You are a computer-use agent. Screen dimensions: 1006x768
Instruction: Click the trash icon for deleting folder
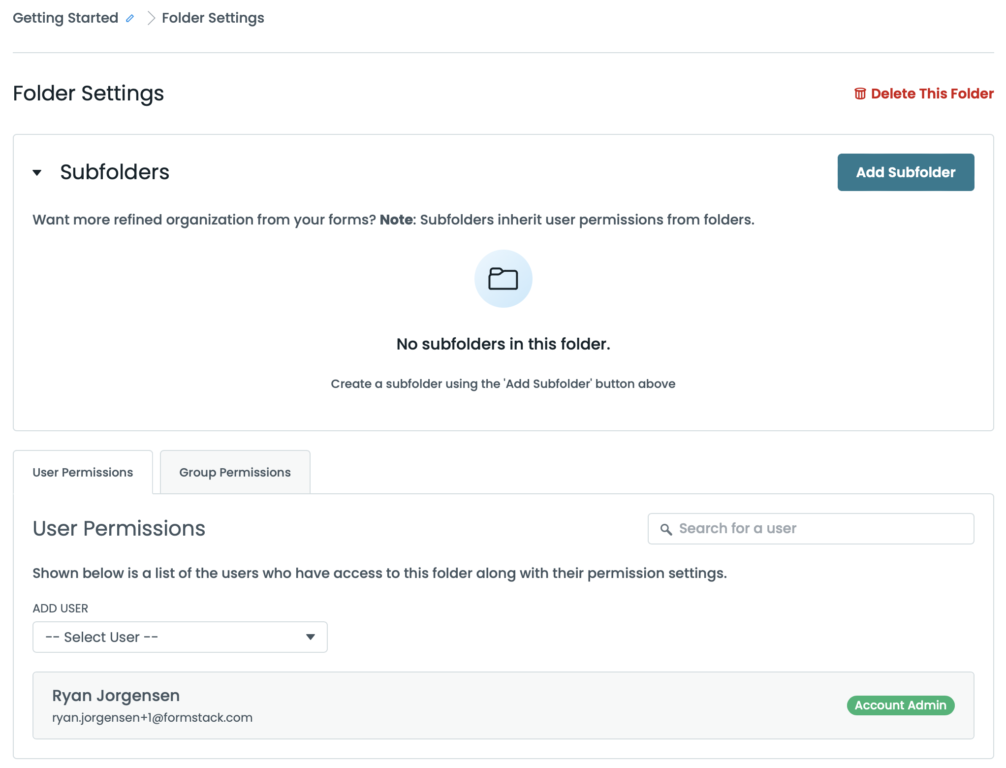pos(860,94)
